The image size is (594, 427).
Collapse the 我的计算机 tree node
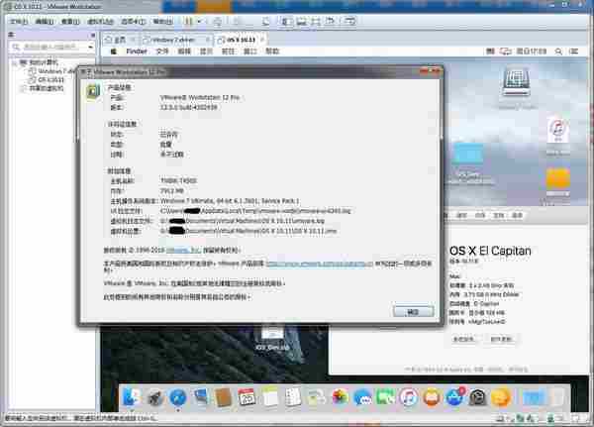pos(13,62)
